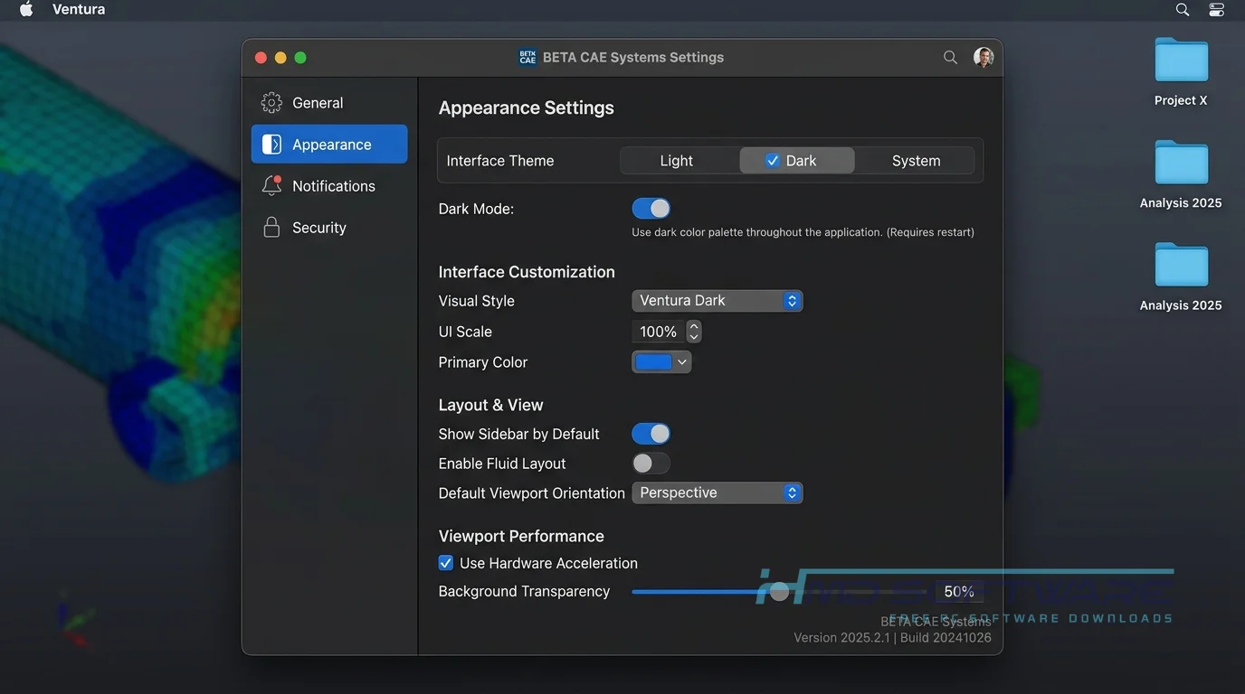Select the System interface theme
This screenshot has width=1245, height=694.
click(x=916, y=161)
